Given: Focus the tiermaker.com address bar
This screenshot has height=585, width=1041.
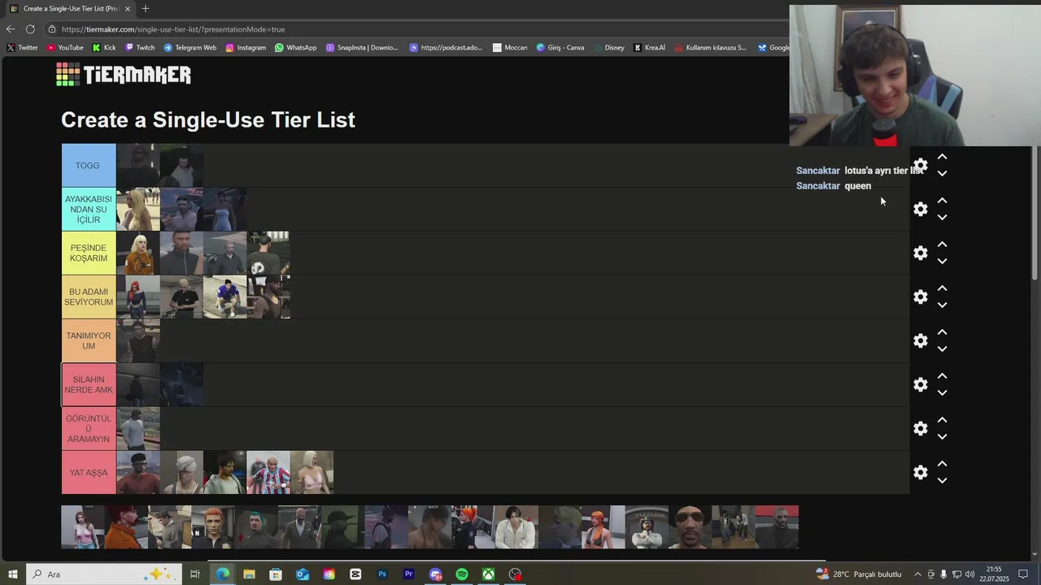Looking at the screenshot, I should [x=415, y=29].
